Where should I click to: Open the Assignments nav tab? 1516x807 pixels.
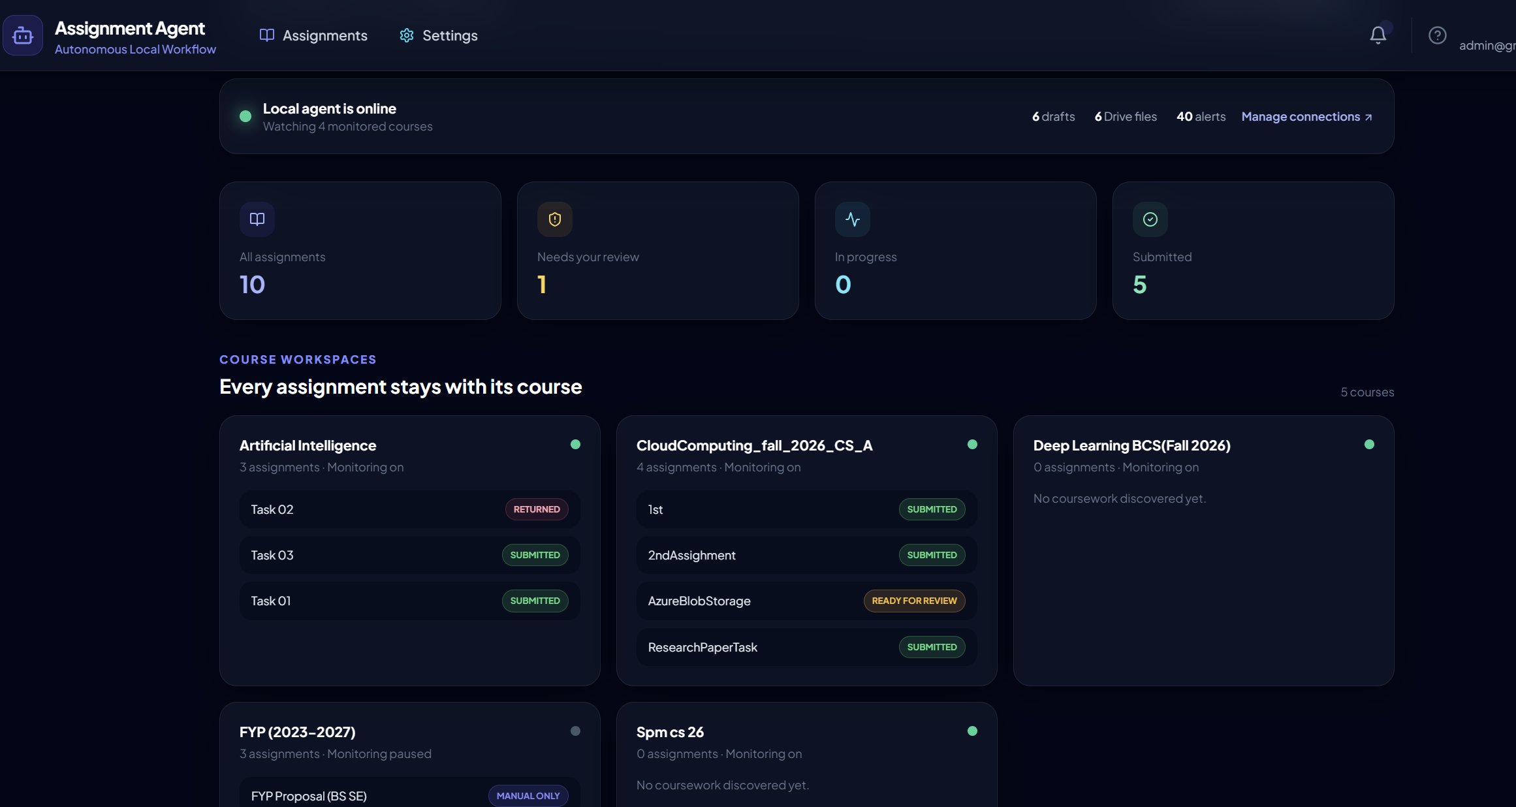[313, 35]
